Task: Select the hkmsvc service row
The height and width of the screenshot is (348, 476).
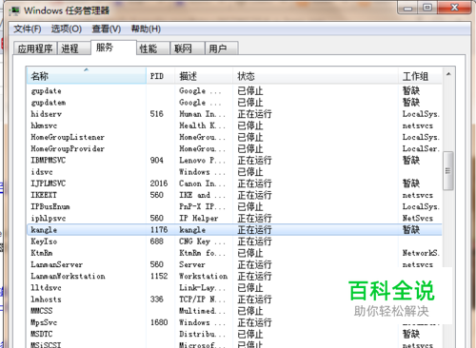Action: pyautogui.click(x=234, y=126)
